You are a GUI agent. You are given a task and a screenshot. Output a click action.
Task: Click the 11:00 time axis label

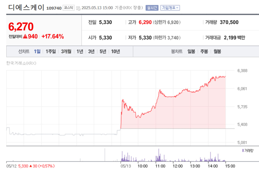160,166
